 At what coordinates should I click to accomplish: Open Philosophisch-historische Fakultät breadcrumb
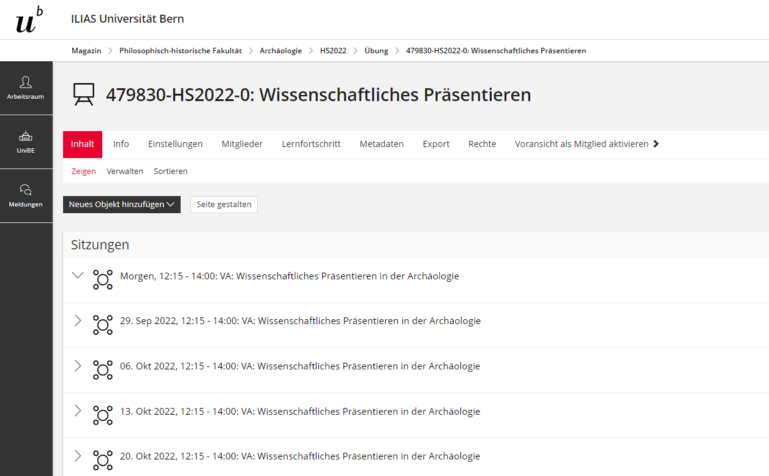point(181,51)
